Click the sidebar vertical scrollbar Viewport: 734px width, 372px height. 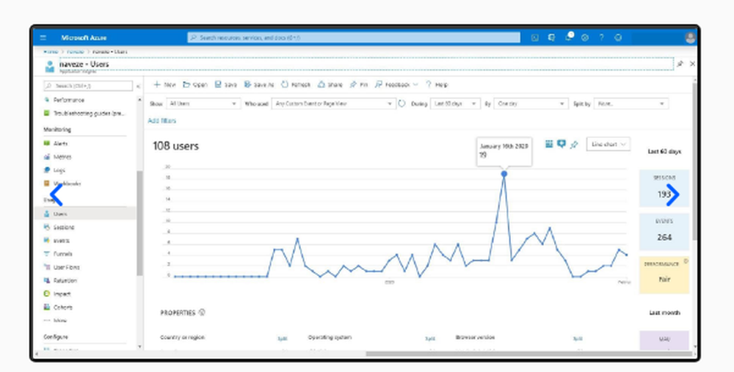coord(139,223)
